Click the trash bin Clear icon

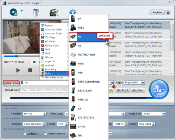tap(36, 12)
